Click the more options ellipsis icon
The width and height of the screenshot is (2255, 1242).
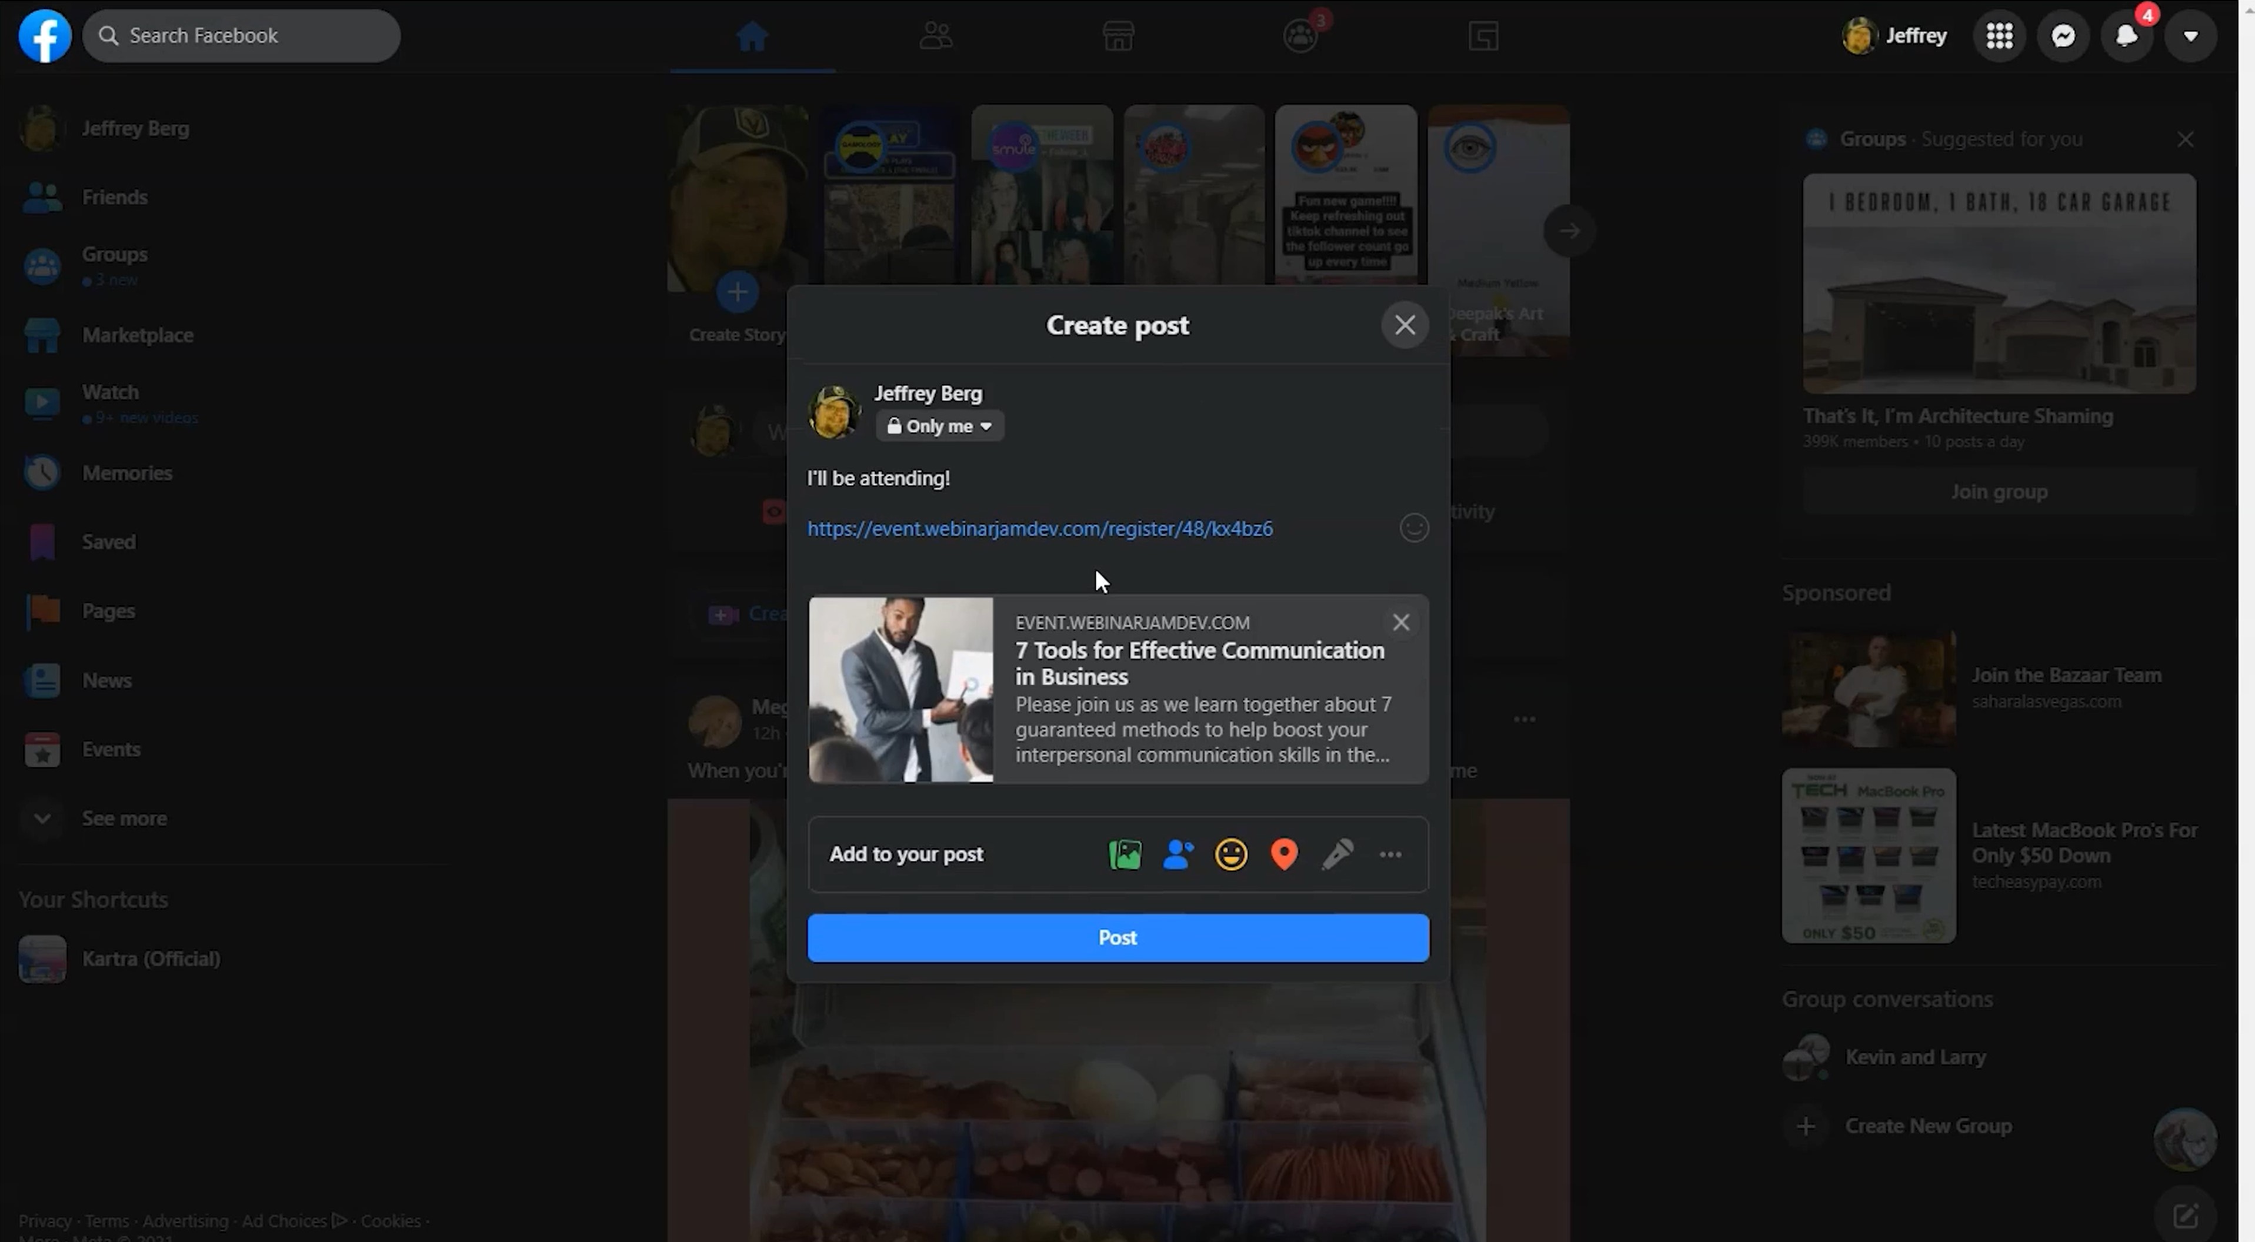pos(1389,853)
